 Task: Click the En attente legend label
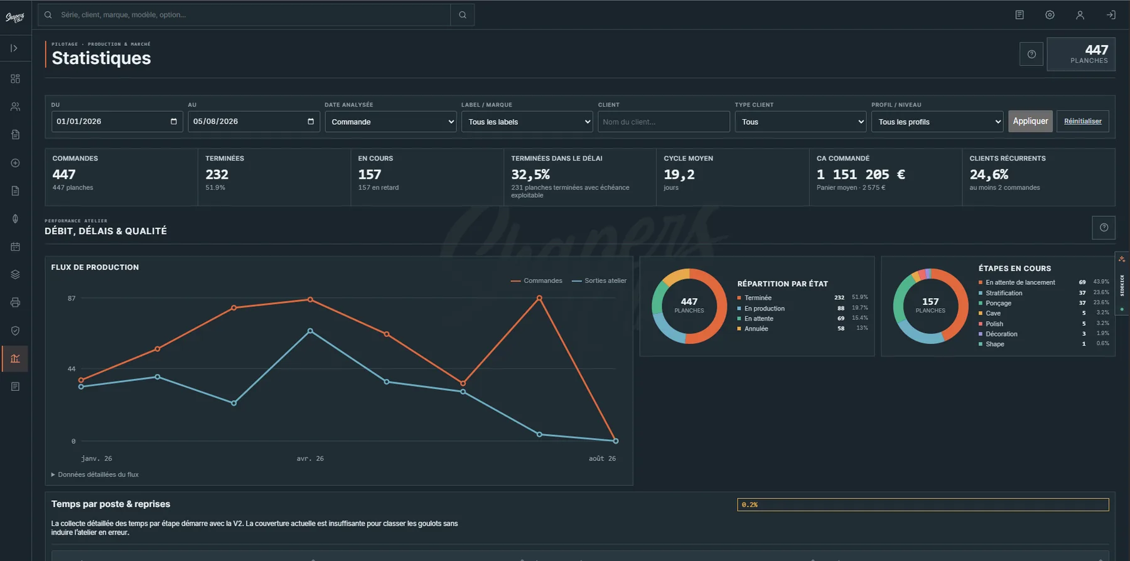tap(759, 319)
